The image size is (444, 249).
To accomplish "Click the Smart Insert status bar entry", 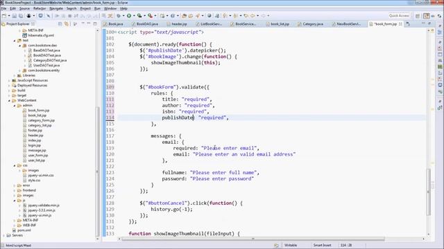I will [322, 245].
